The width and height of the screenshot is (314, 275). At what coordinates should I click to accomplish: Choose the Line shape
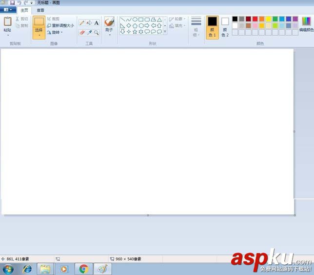123,20
